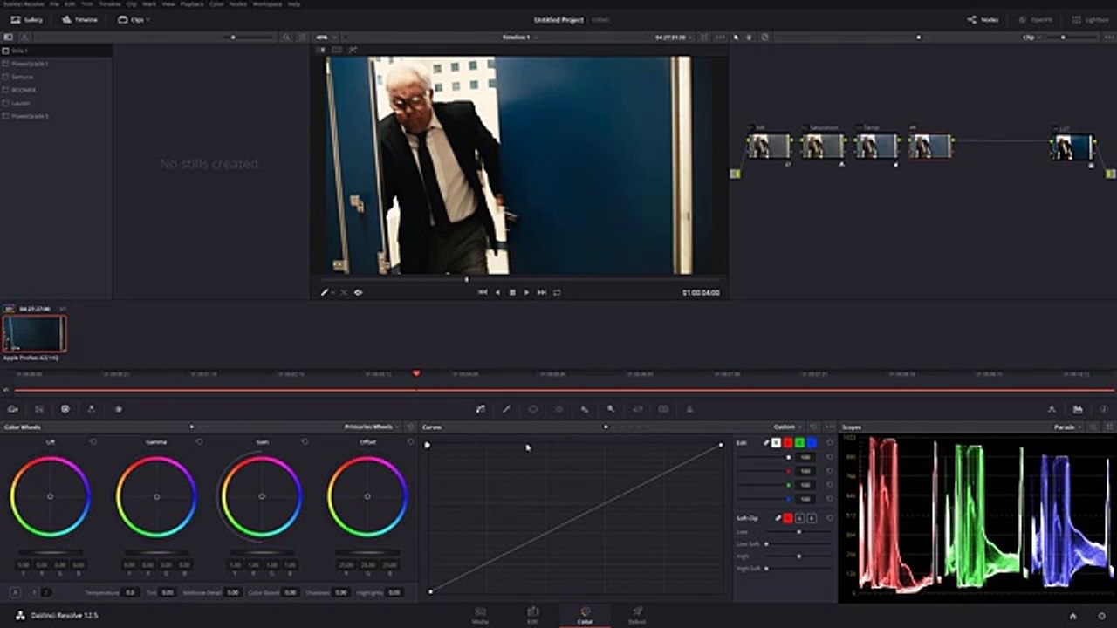Toggle the blue channel curve edit button
This screenshot has width=1117, height=628.
point(812,443)
